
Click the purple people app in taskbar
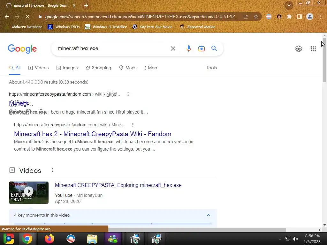tap(113, 239)
